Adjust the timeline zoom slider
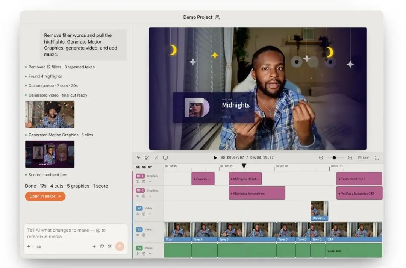The width and height of the screenshot is (406, 268). point(334,158)
